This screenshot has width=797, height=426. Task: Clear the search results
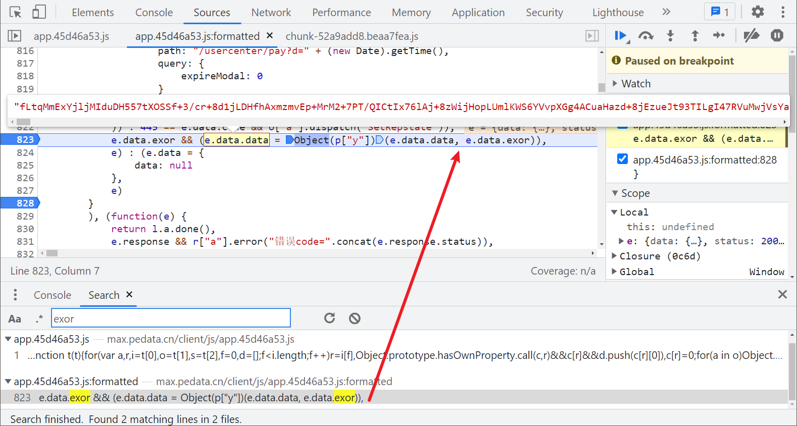(355, 318)
